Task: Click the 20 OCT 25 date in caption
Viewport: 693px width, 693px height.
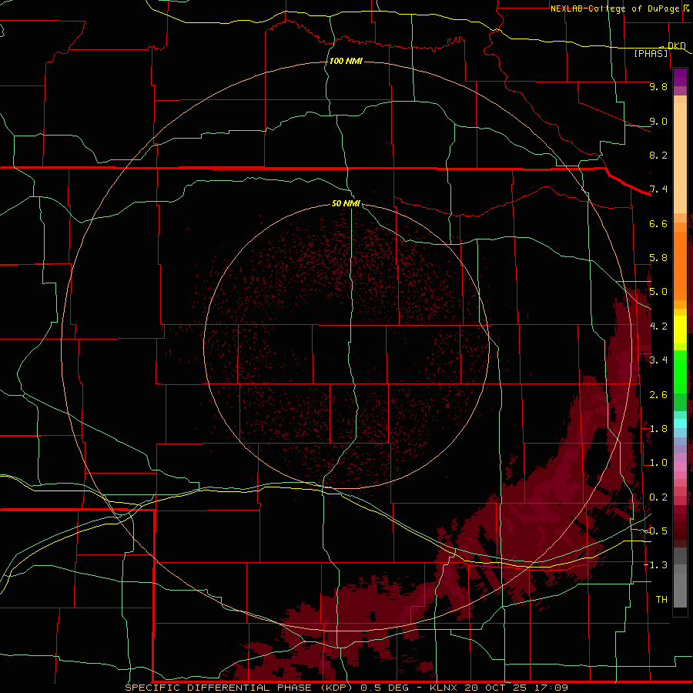Action: point(495,688)
